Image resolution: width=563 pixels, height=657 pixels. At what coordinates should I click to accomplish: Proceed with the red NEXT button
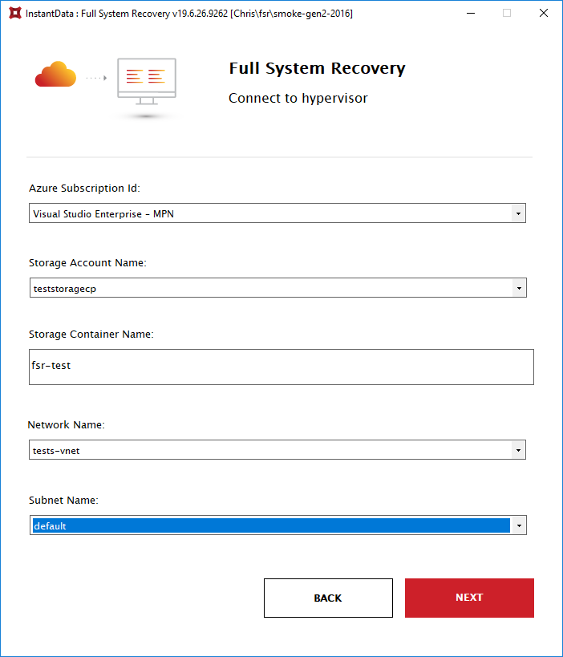pyautogui.click(x=469, y=598)
